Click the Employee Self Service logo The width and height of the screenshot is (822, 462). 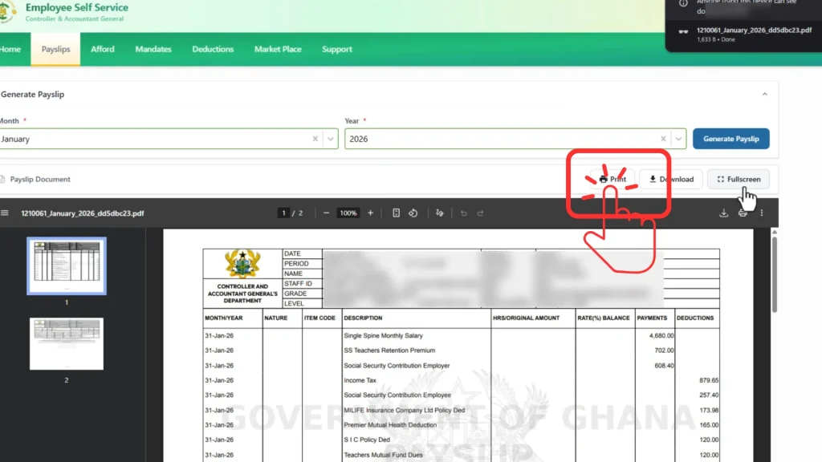coord(7,11)
